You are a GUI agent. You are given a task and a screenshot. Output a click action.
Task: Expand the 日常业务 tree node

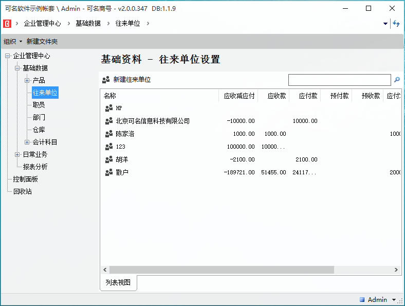(17, 154)
